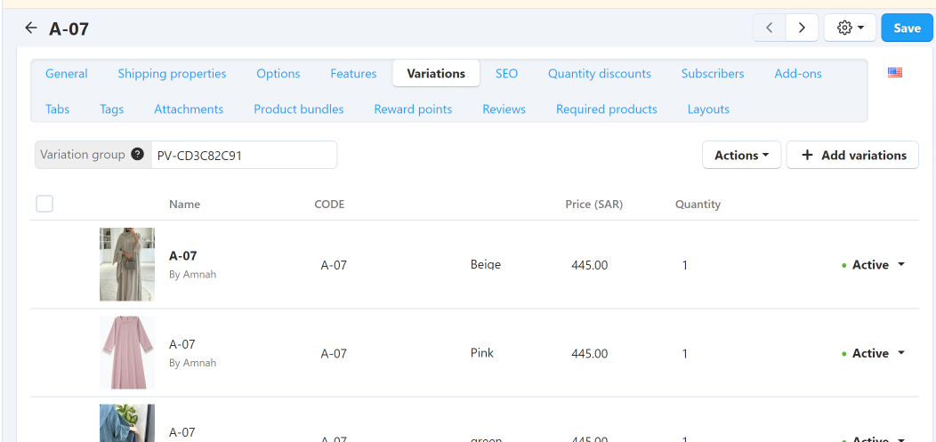Open the Attachments tab

click(189, 109)
